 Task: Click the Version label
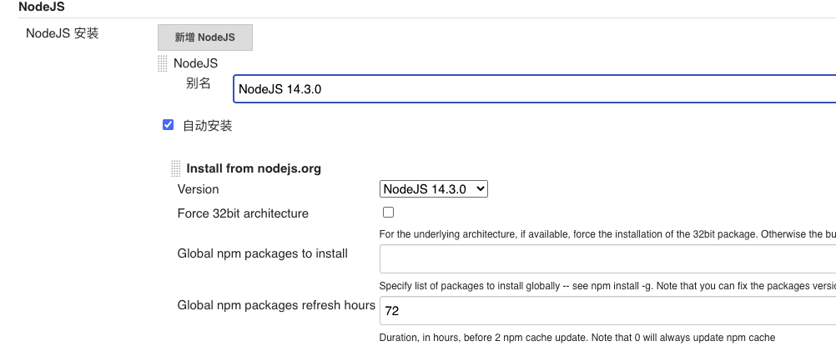tap(199, 189)
